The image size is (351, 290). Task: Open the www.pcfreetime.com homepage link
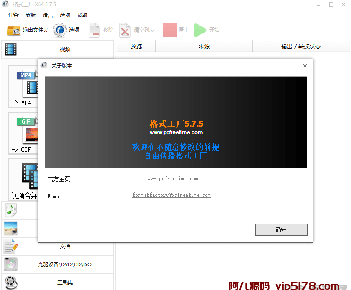point(172,179)
